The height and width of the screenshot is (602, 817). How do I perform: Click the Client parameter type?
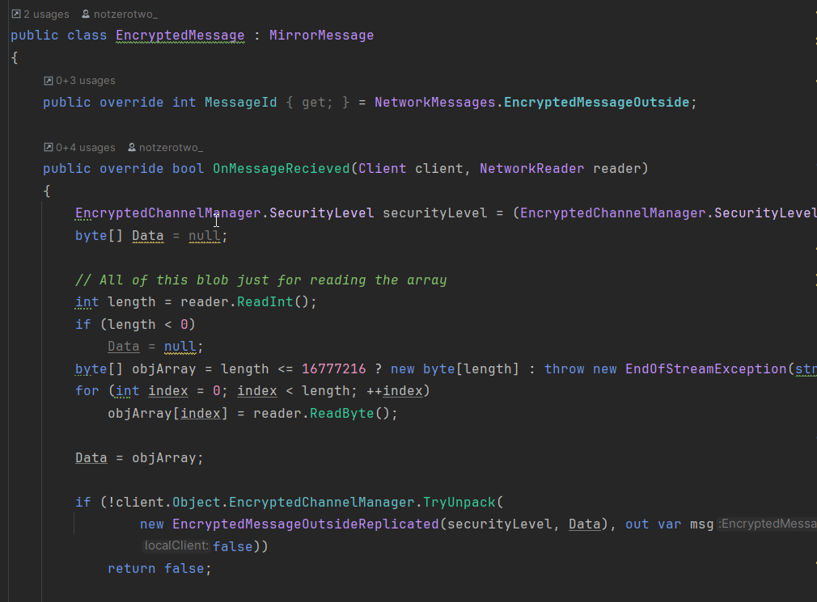coord(382,169)
